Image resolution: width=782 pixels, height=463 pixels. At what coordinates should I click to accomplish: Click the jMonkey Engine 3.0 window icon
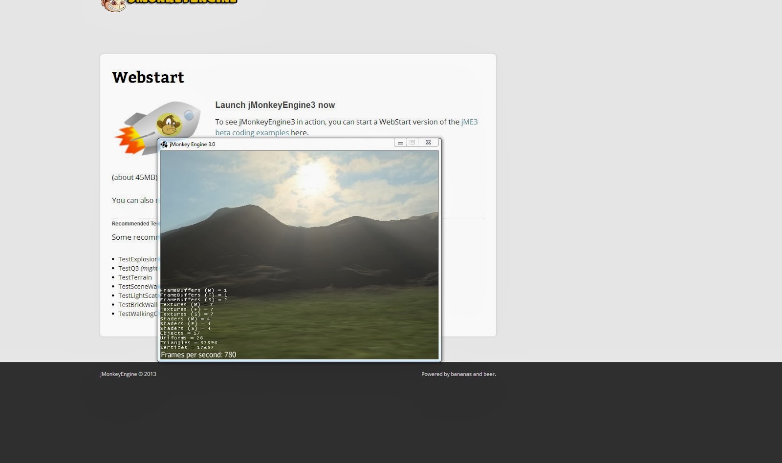[164, 144]
